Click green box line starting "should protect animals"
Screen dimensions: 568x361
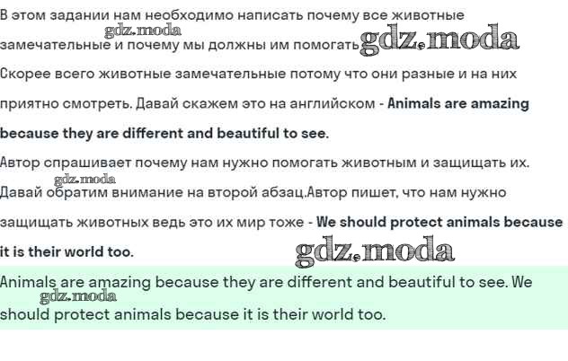coord(192,314)
